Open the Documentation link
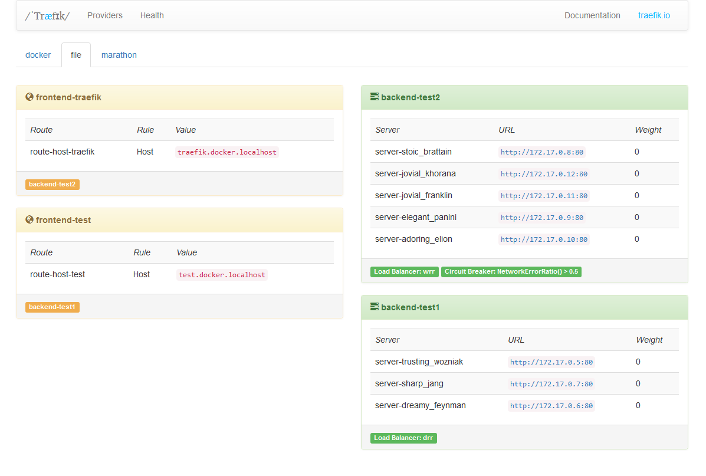Screen dimensions: 706x476 (x=592, y=15)
